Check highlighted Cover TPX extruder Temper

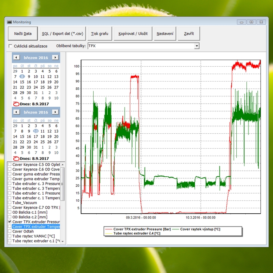10,226
